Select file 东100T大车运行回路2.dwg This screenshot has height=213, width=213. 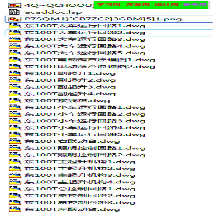click(x=85, y=33)
